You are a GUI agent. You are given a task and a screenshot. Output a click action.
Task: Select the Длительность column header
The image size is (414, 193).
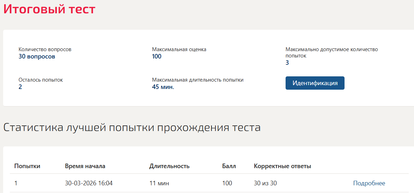tap(169, 166)
